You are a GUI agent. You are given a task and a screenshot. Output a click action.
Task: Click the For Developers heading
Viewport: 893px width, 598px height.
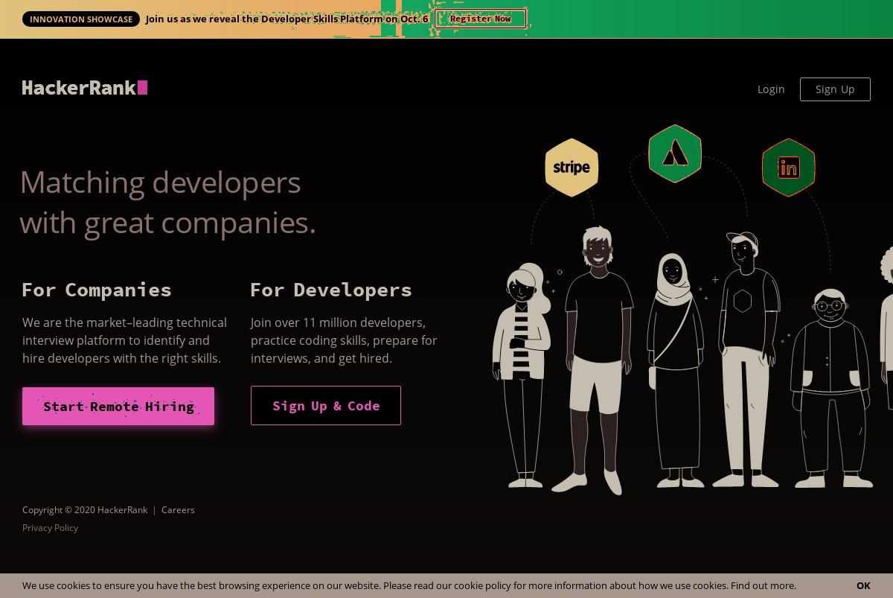(x=331, y=290)
